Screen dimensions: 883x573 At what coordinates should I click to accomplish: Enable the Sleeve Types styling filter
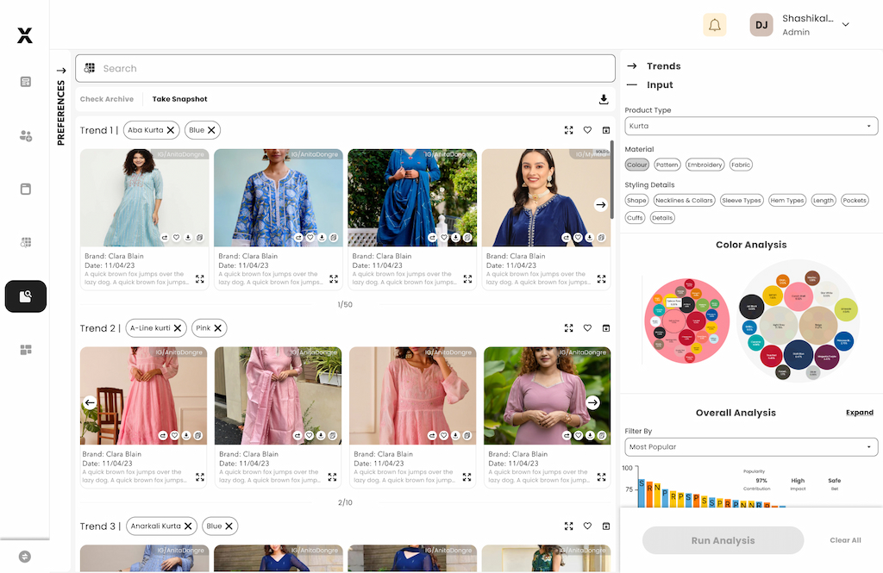pos(742,200)
